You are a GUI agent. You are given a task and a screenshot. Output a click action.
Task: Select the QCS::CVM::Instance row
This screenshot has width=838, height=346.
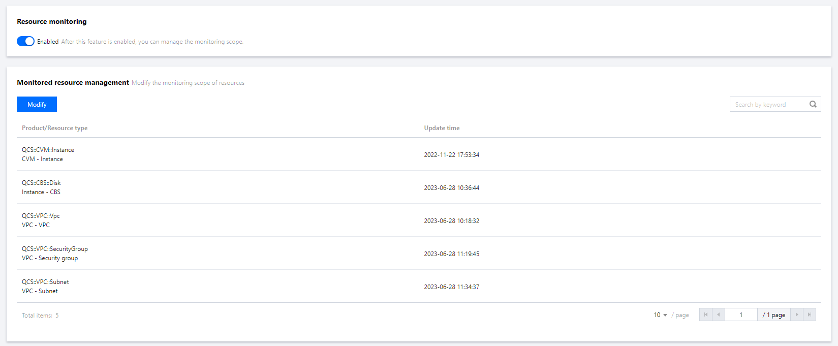click(419, 154)
